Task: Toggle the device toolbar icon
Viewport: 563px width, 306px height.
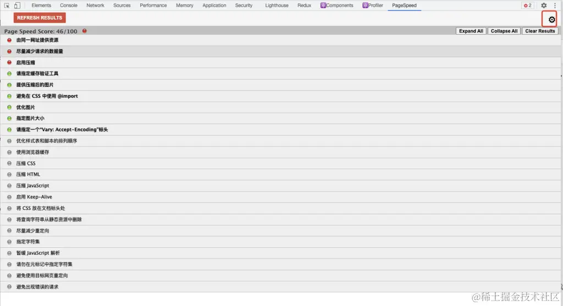Action: tap(17, 5)
